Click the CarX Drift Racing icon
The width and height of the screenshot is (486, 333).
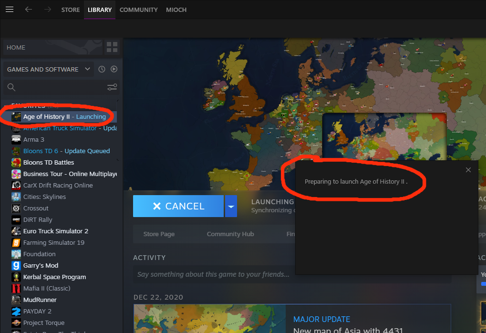tap(16, 186)
